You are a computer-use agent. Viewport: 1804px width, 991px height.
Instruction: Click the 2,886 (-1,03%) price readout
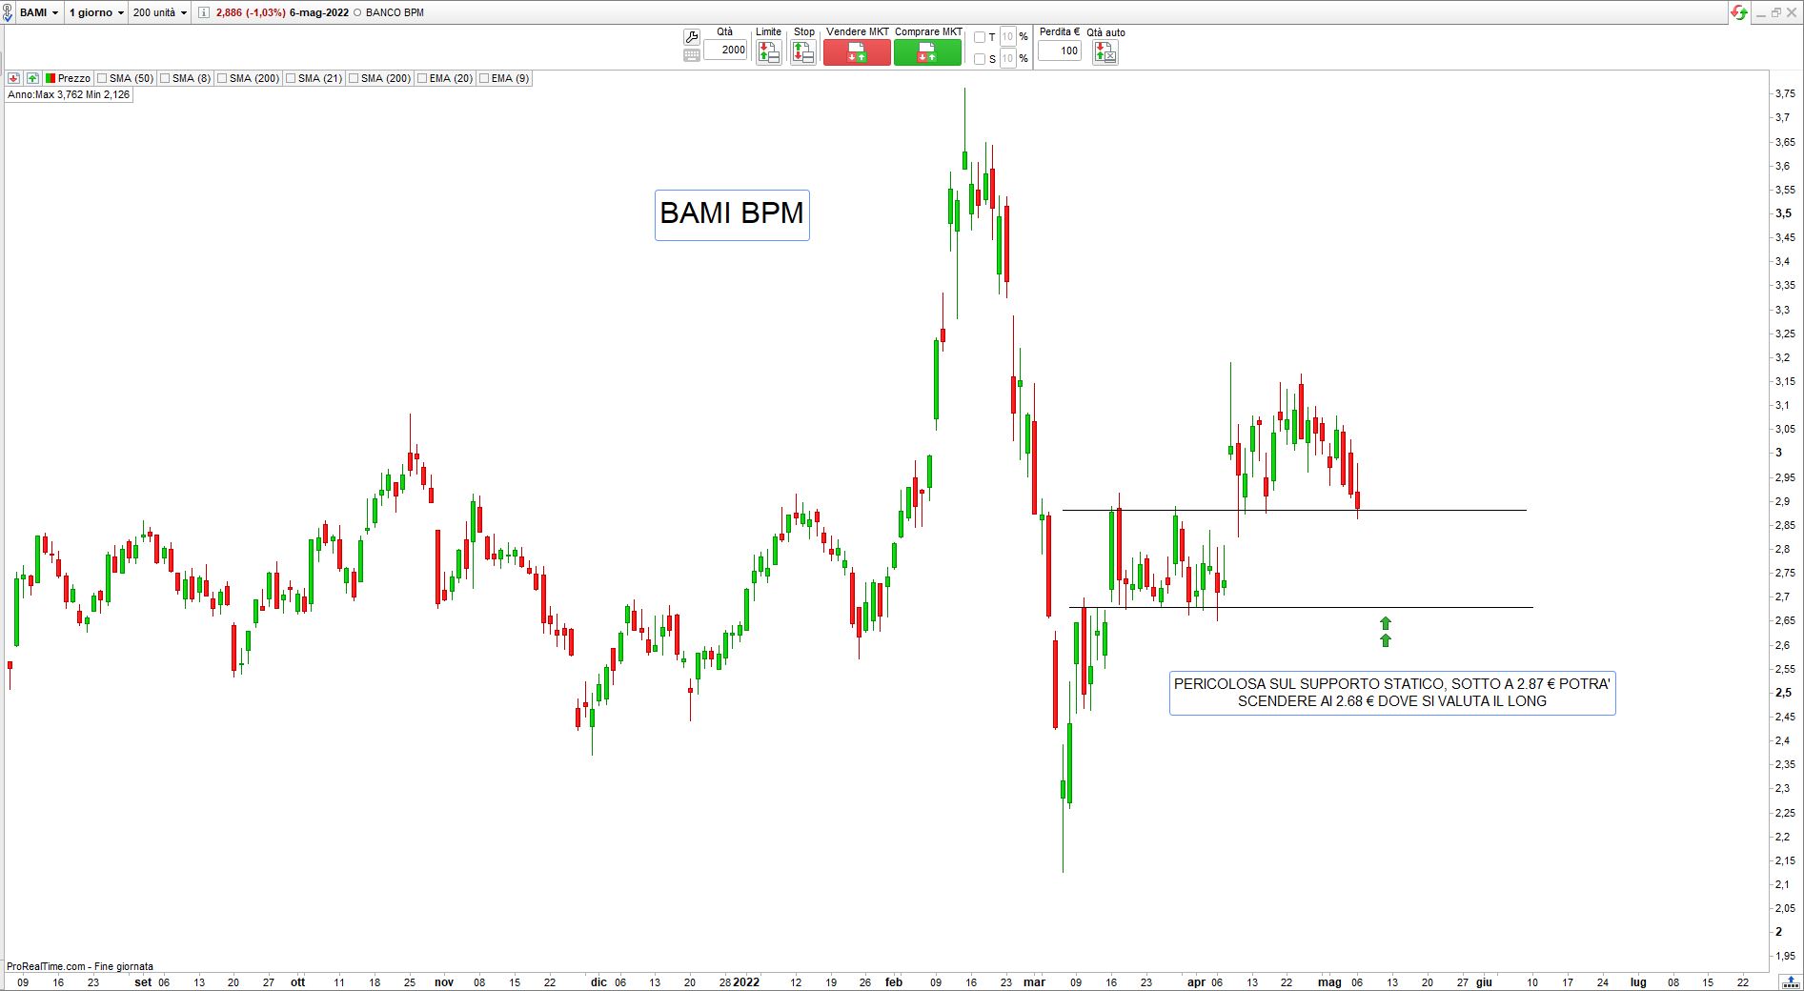point(251,12)
